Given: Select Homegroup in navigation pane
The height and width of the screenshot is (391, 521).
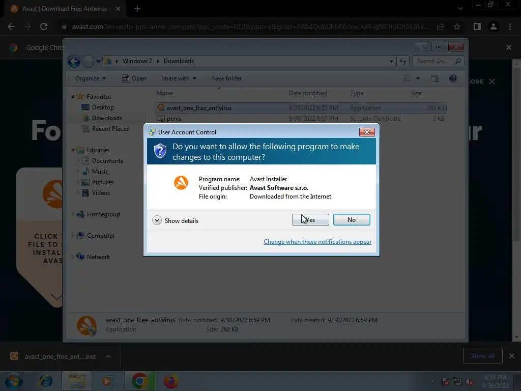Looking at the screenshot, I should coord(103,214).
